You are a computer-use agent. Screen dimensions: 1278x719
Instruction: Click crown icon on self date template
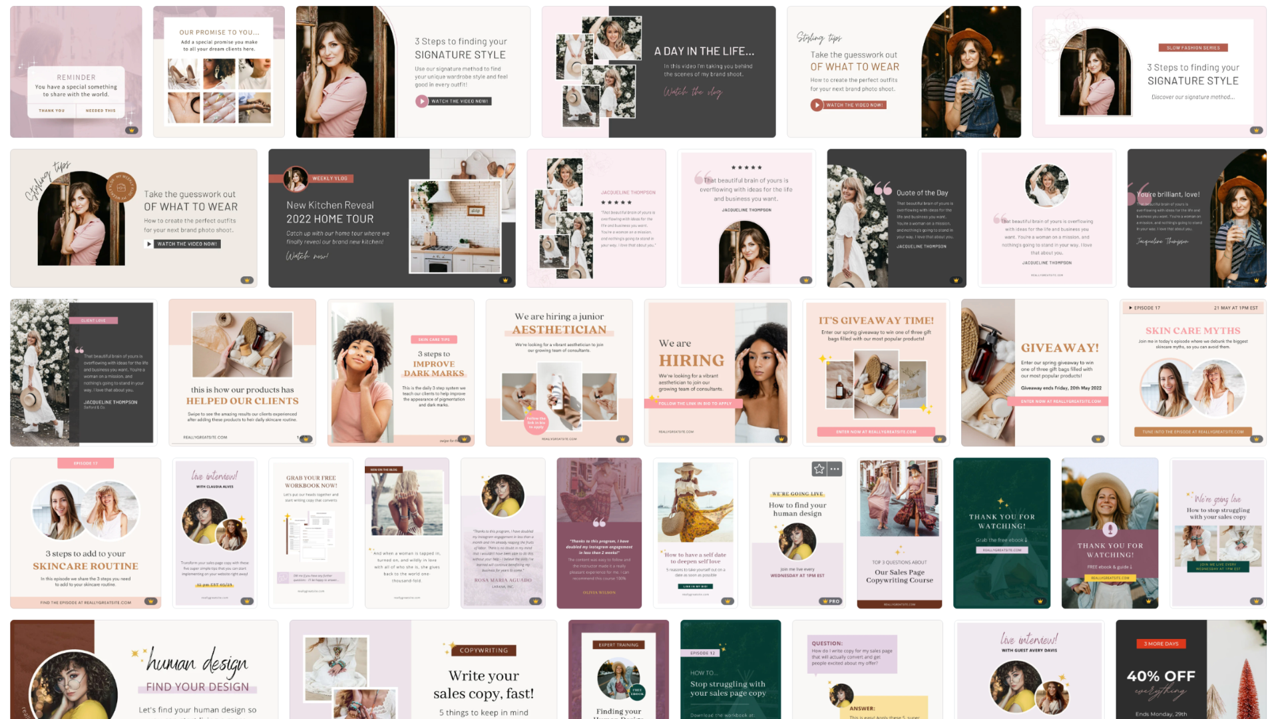(728, 601)
